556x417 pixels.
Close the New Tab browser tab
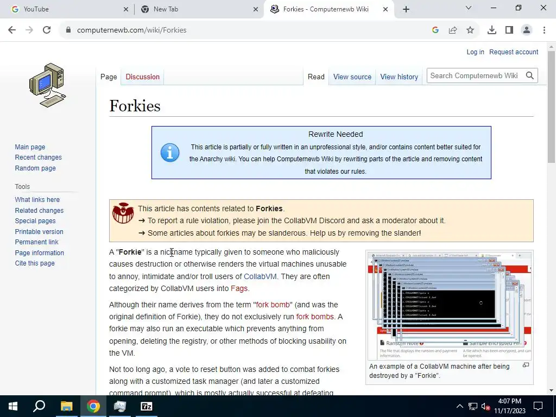click(256, 10)
